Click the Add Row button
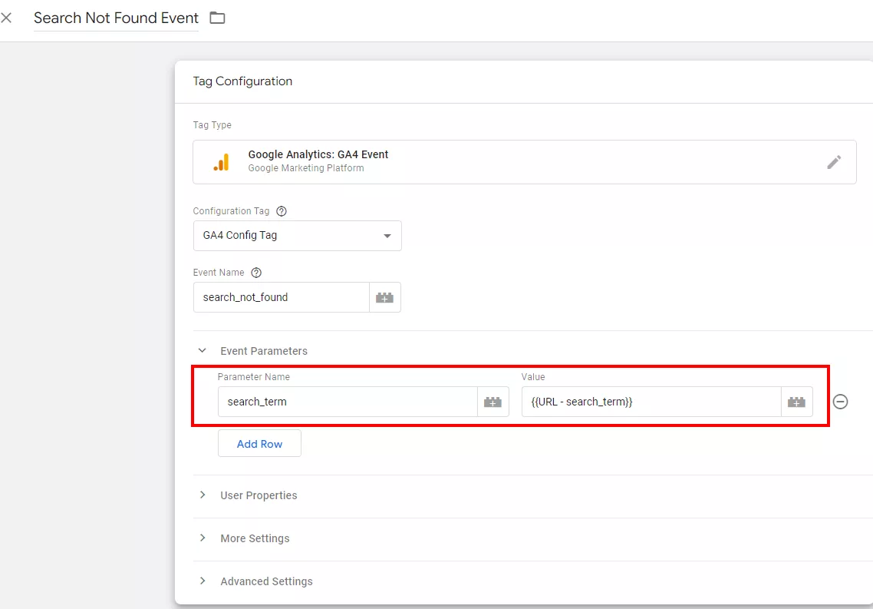873x609 pixels. [x=259, y=444]
